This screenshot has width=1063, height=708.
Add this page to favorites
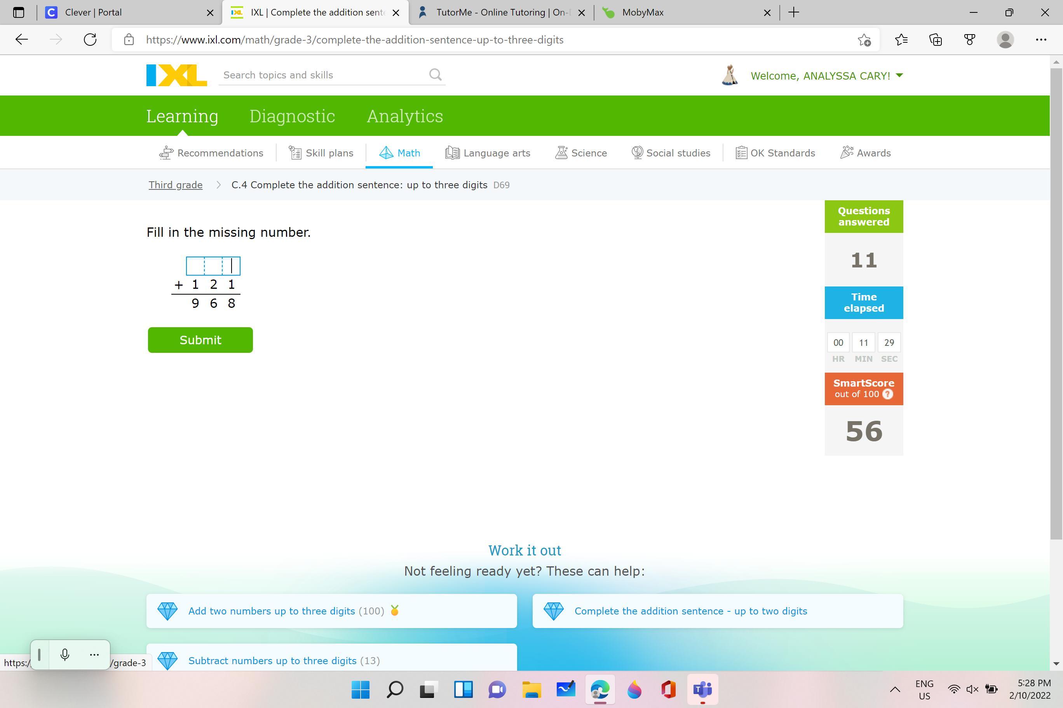(x=864, y=40)
